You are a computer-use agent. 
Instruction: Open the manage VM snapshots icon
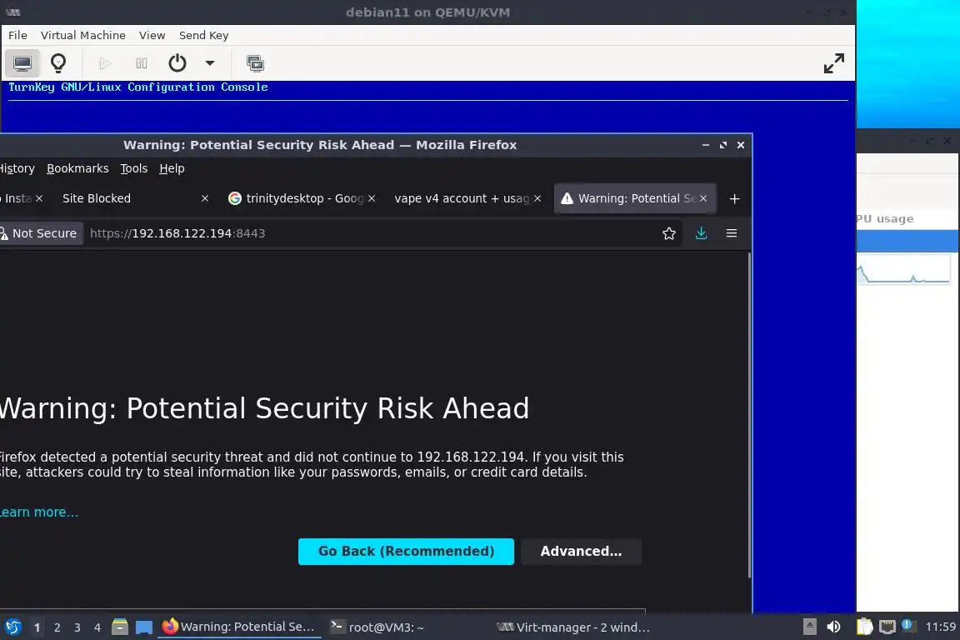[255, 63]
